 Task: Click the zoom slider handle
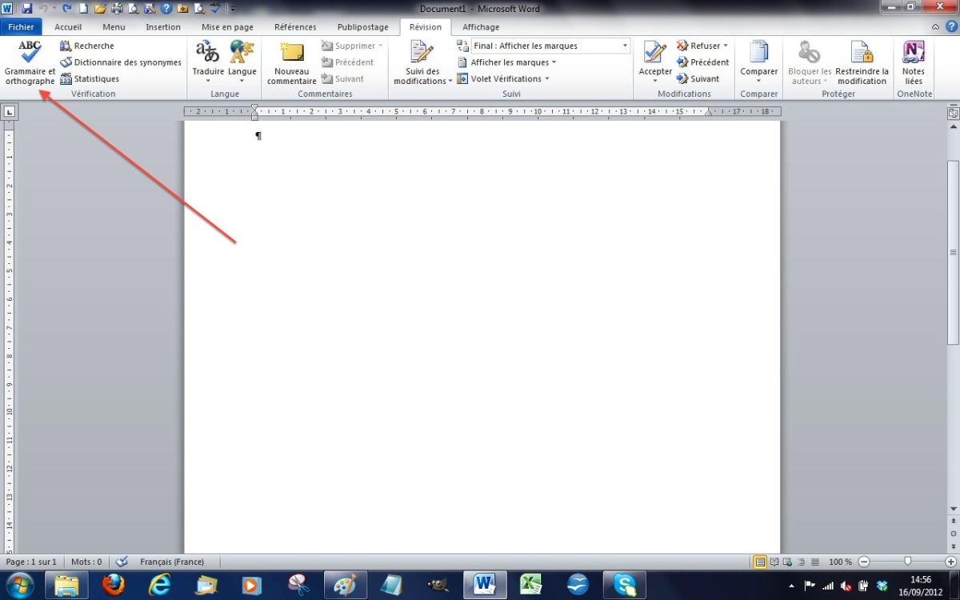(907, 562)
